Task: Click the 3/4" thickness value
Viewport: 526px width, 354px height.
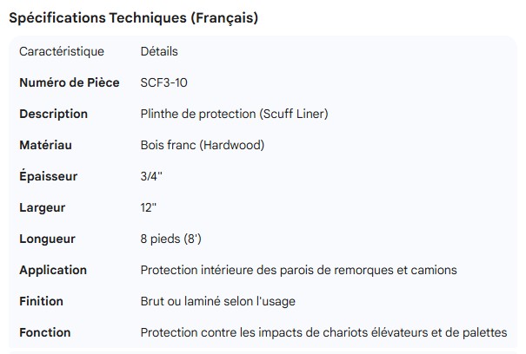Action: pos(151,176)
